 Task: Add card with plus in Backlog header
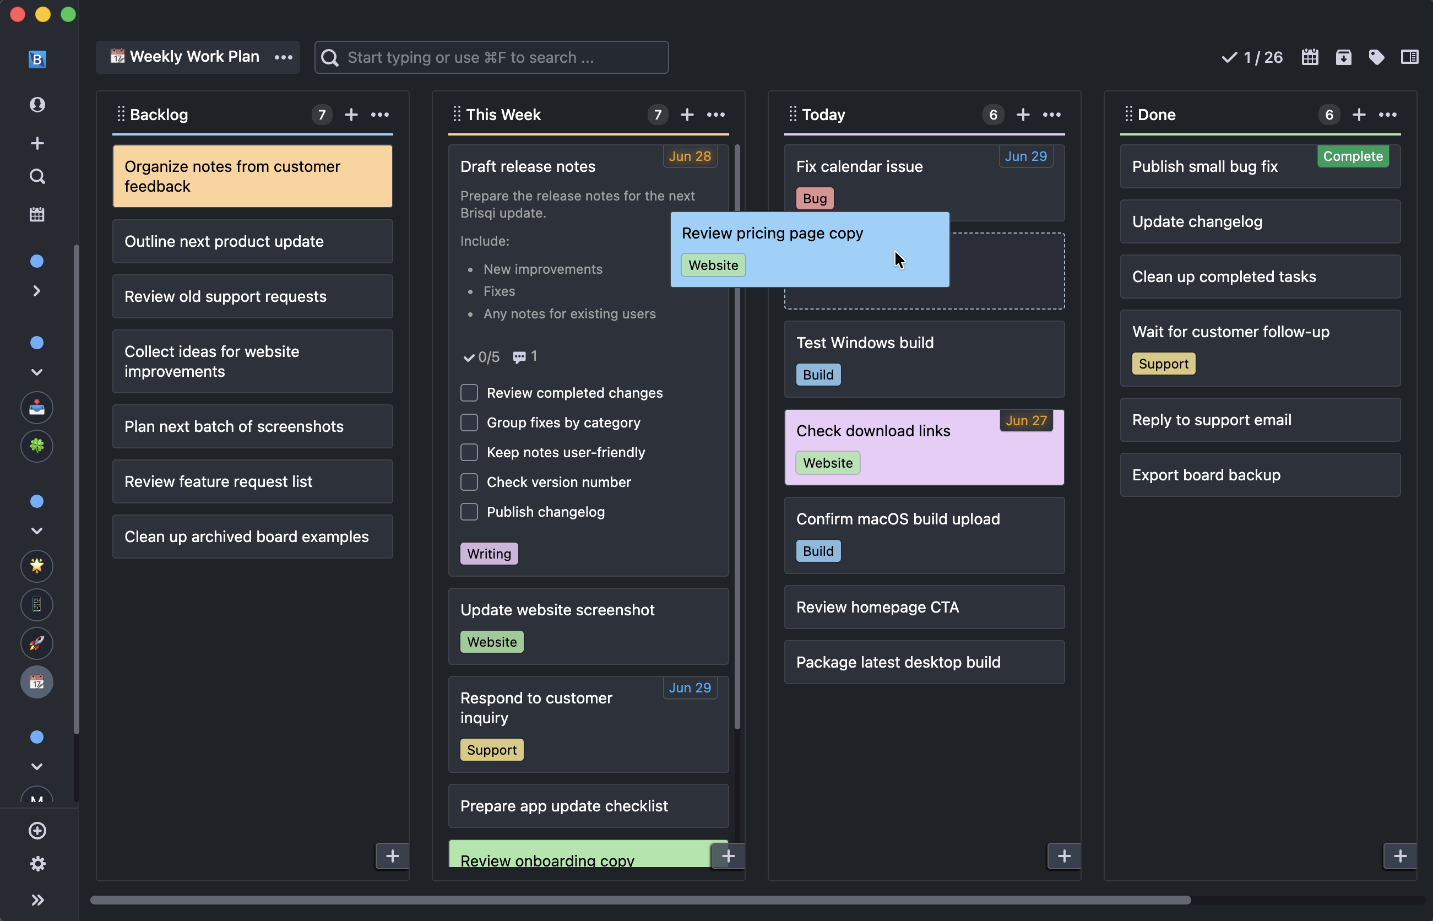coord(351,114)
